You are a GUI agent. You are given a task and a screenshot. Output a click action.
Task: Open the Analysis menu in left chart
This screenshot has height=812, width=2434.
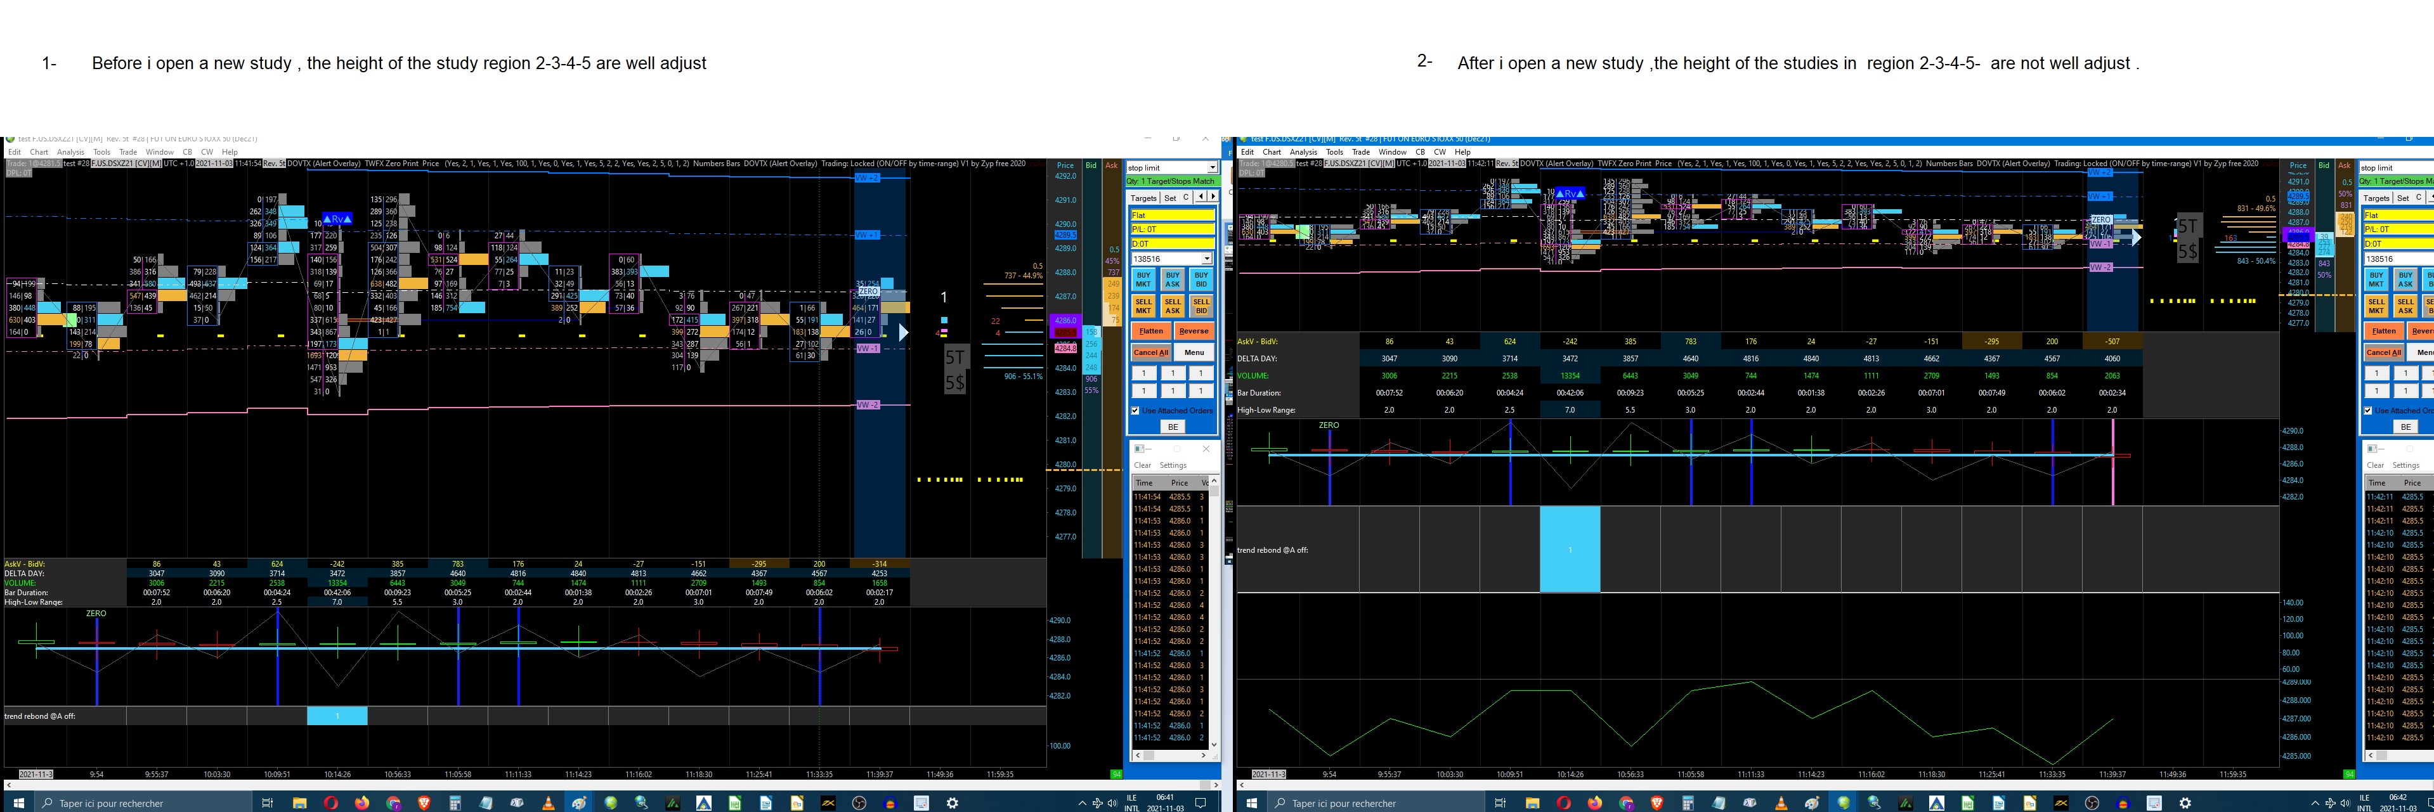pyautogui.click(x=70, y=152)
